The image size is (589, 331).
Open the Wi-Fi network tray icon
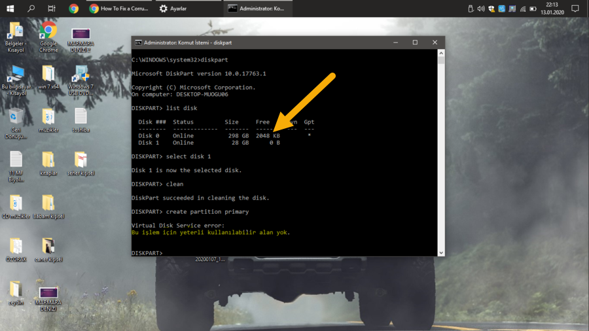point(522,9)
